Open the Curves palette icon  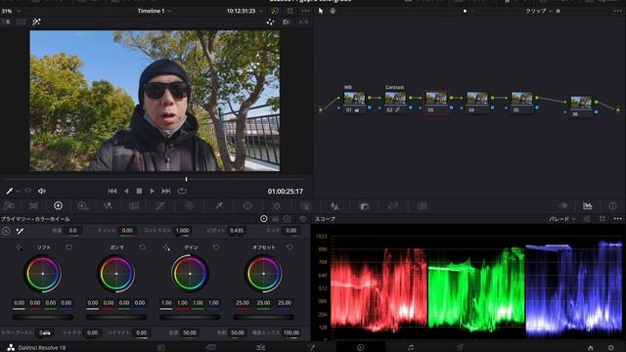point(160,206)
